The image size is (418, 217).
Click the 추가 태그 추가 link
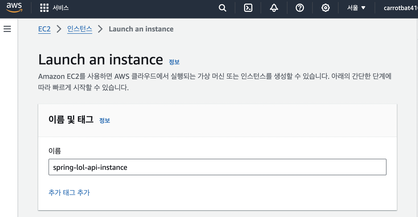point(69,193)
